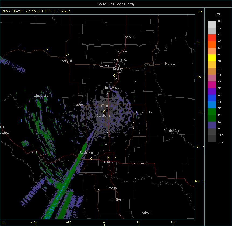The width and height of the screenshot is (232, 226).
Task: Click the Drumheller label
Action: pos(172,131)
